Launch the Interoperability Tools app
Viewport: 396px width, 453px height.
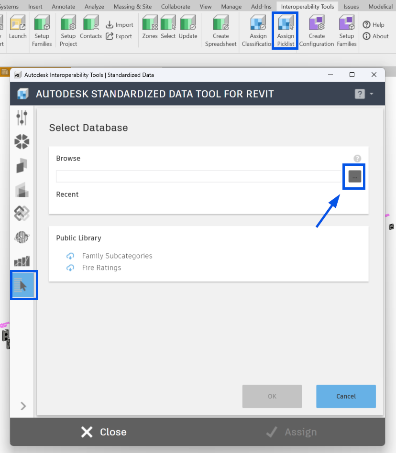18,28
